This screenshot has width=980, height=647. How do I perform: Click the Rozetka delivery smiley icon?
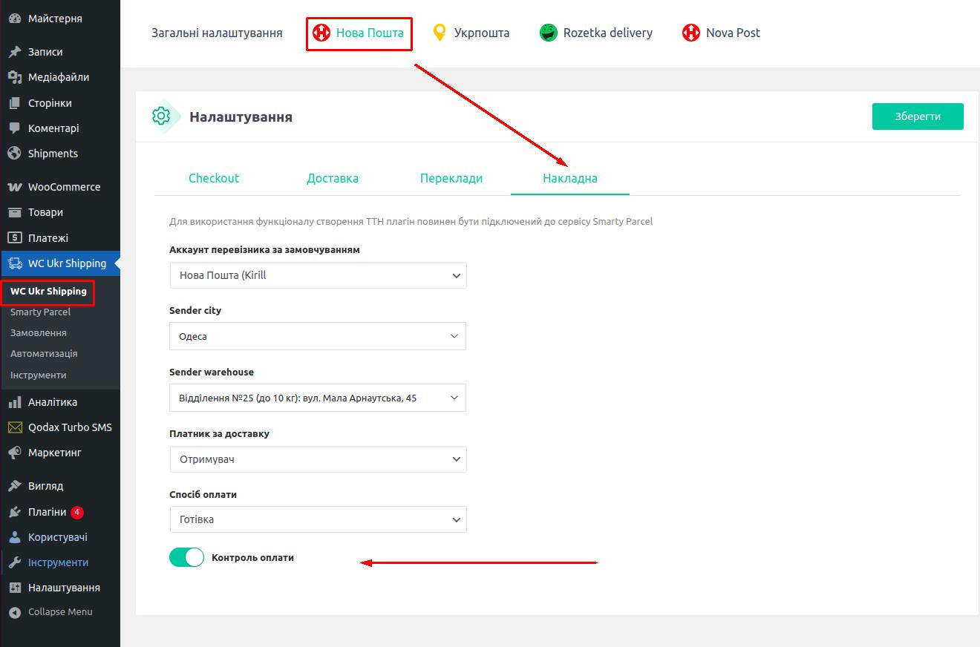click(x=549, y=33)
